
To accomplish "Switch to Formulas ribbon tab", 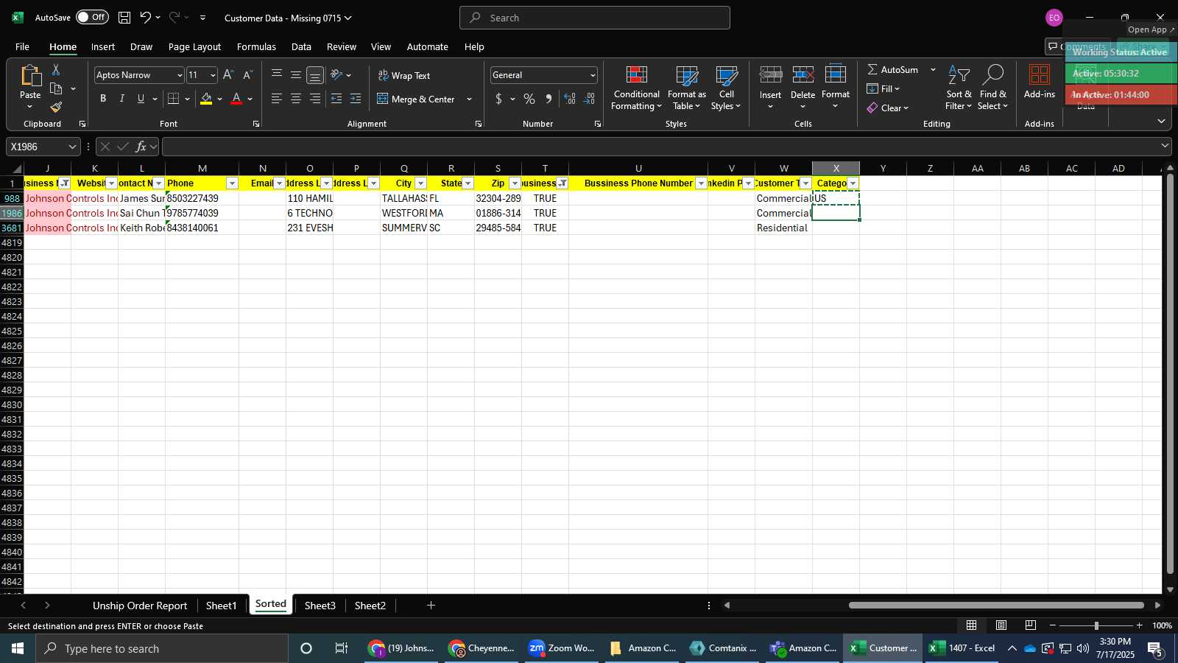I will tap(256, 46).
